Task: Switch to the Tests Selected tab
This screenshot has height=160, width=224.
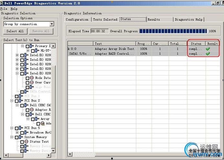Action: [x=105, y=20]
